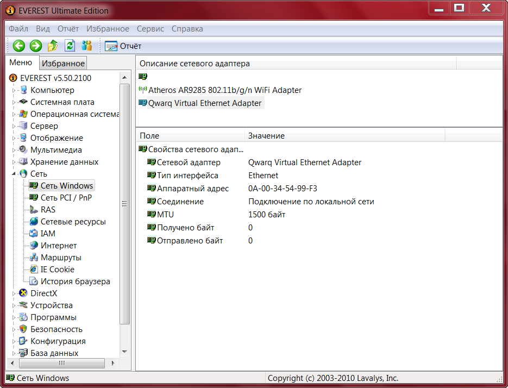Click the green Forward arrow toolbar icon
Viewport: 508px width, 388px height.
[36, 46]
